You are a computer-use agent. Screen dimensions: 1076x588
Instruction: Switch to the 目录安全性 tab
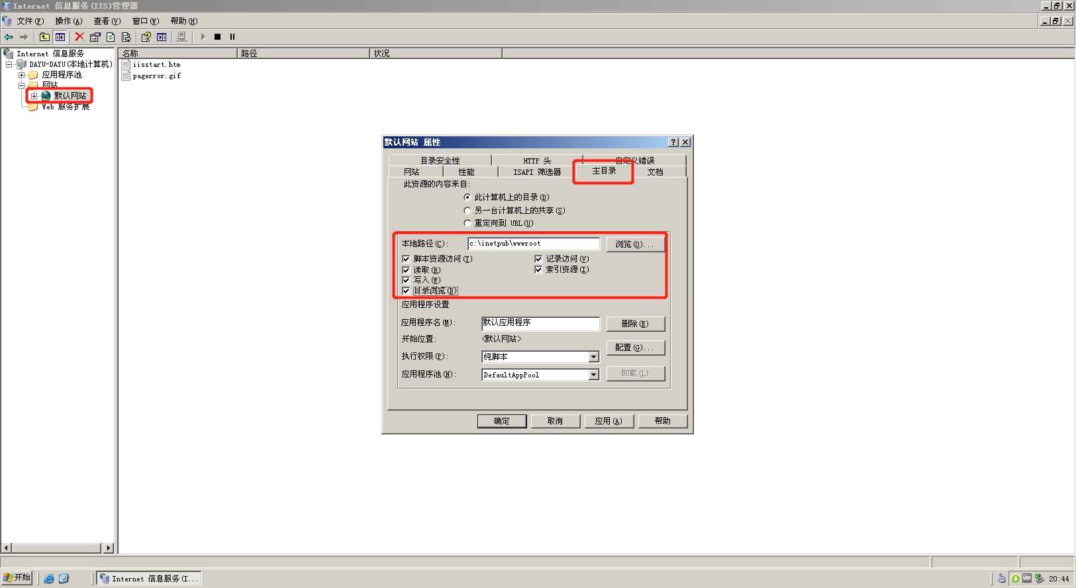(x=440, y=160)
